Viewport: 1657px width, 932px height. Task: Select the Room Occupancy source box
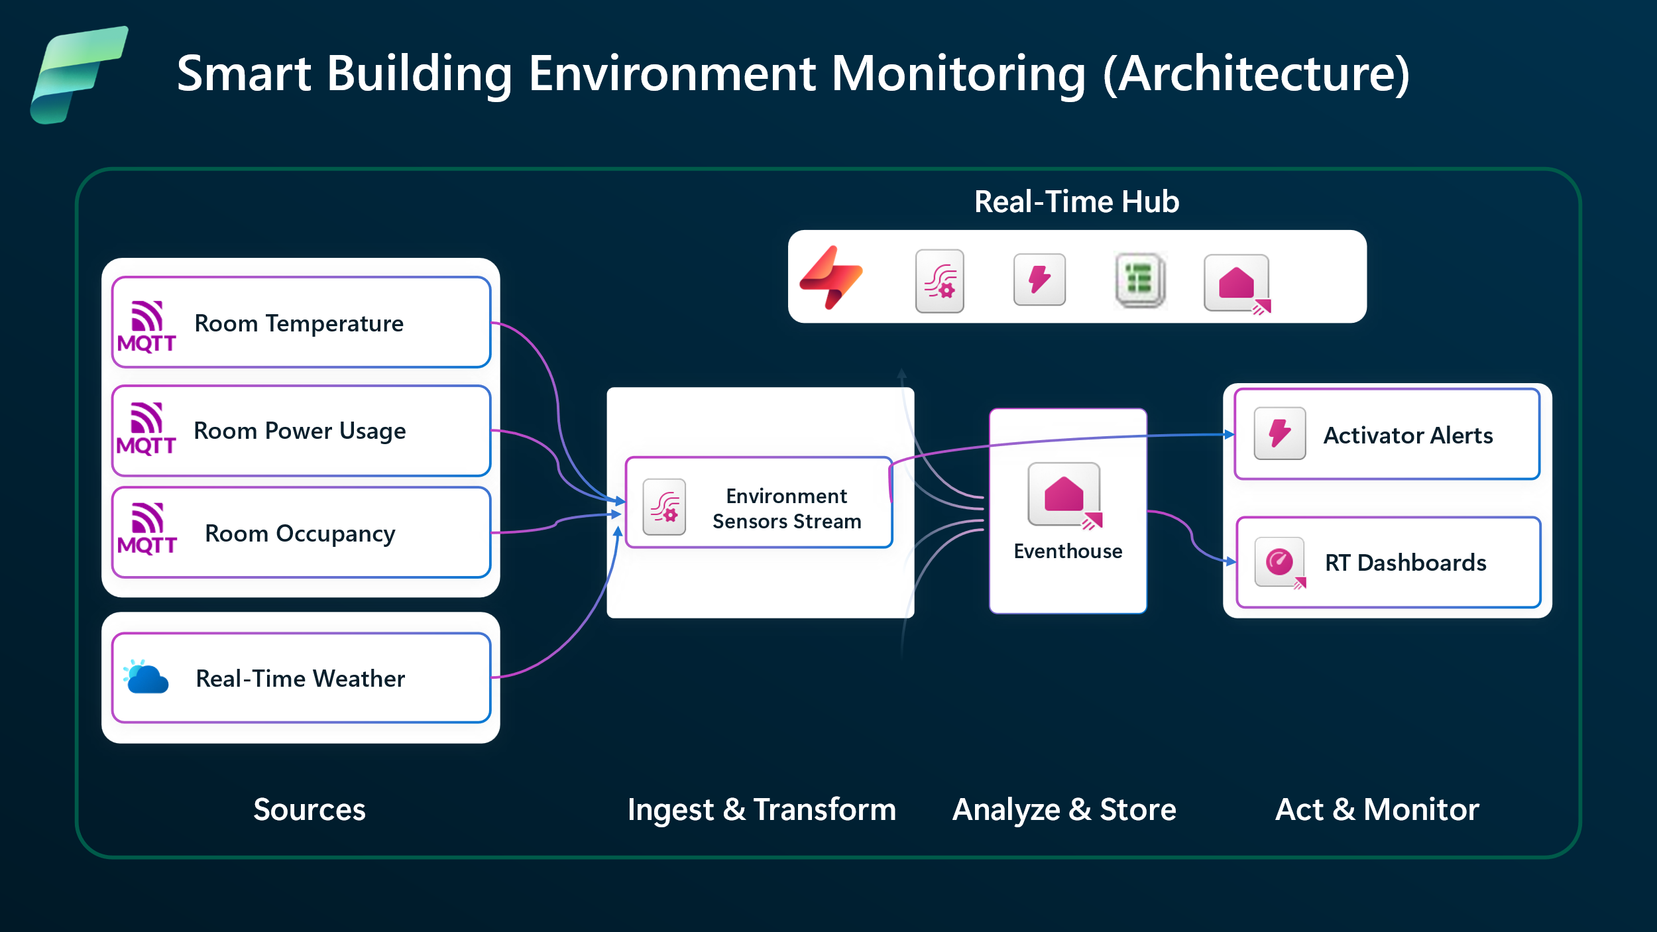302,532
